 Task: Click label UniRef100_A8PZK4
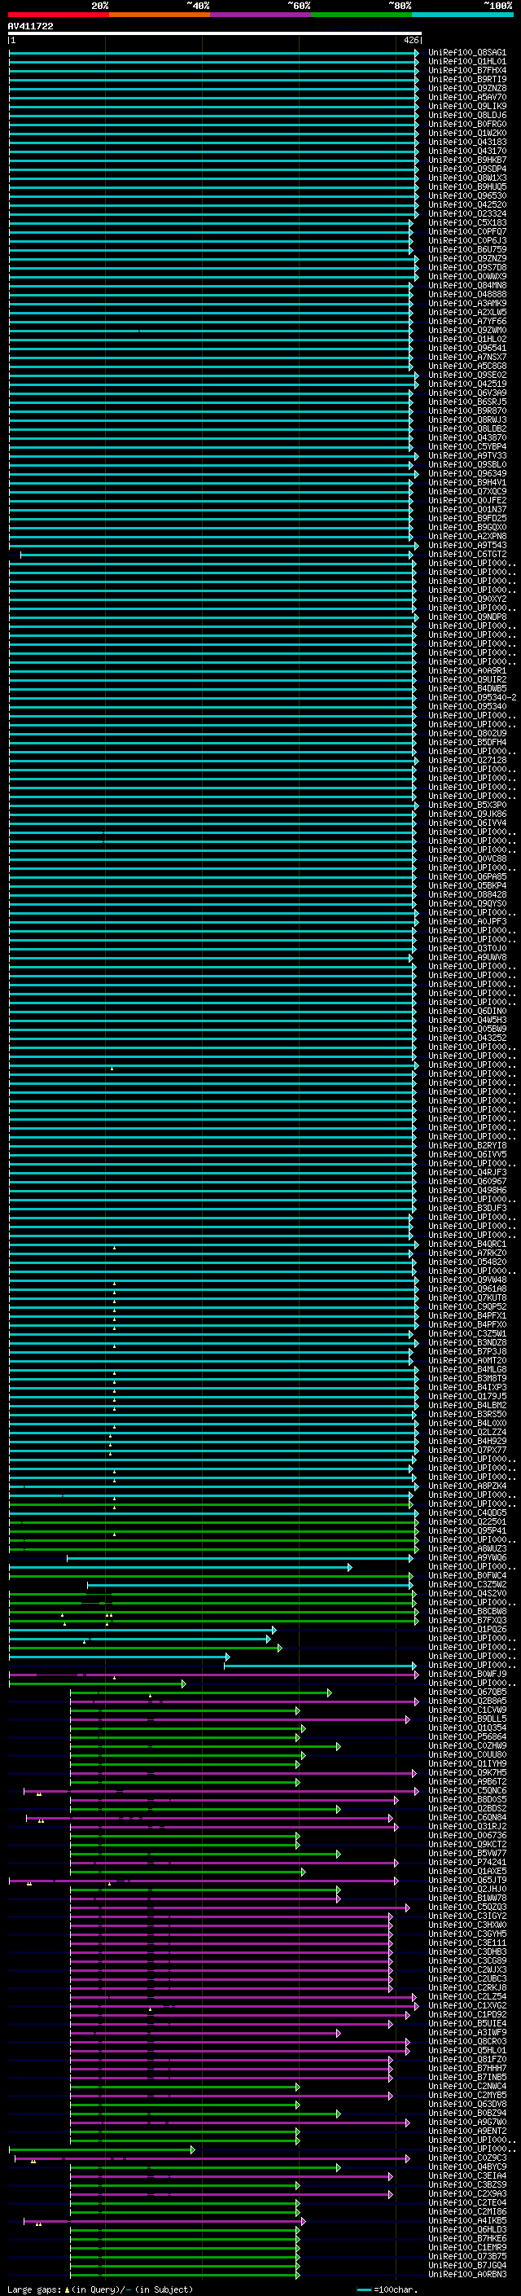click(466, 1486)
